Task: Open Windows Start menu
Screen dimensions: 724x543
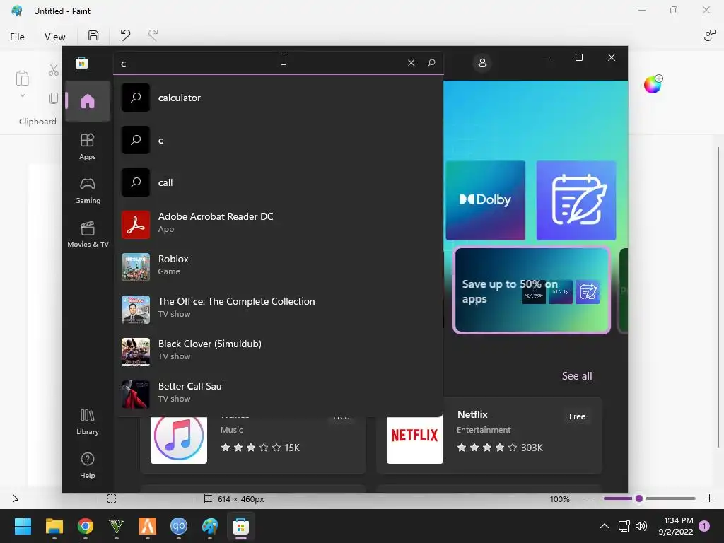Action: pos(23,526)
